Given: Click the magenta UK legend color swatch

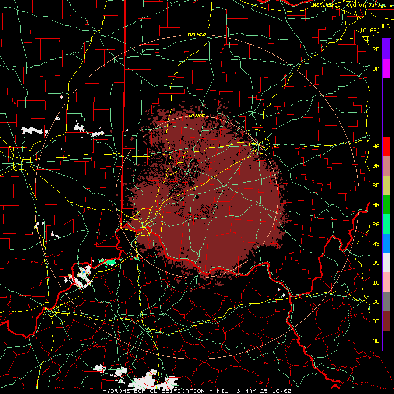Looking at the screenshot, I should pos(387,69).
